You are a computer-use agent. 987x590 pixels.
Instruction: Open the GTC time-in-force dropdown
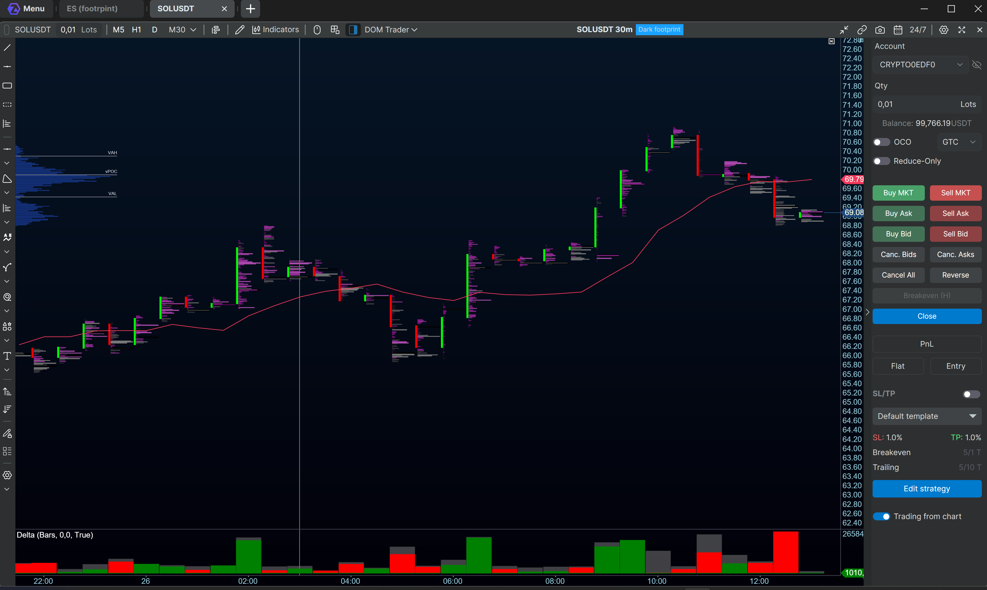coord(959,142)
